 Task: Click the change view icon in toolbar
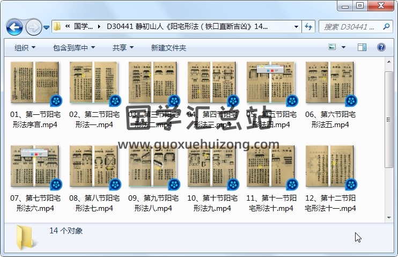point(333,48)
